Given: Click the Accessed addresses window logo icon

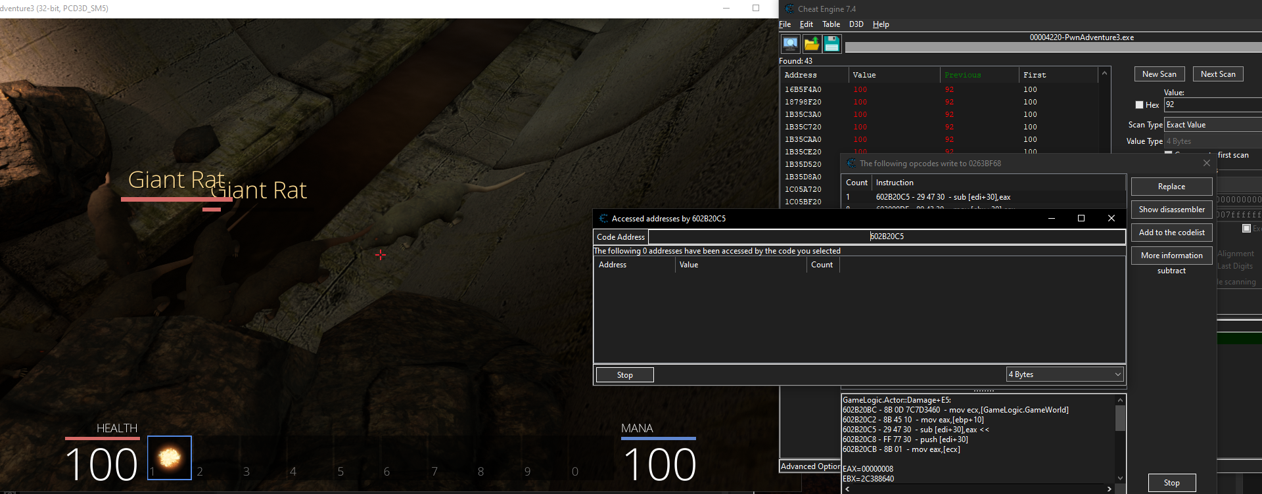Looking at the screenshot, I should point(603,219).
